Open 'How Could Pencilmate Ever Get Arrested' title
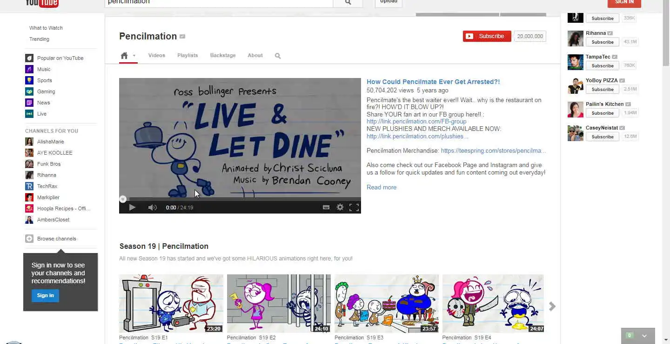This screenshot has width=670, height=344. [x=433, y=82]
